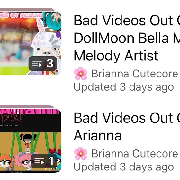Open the 'DollMoon Bella' title line
Viewport: 180px width, 180px height.
(x=127, y=38)
